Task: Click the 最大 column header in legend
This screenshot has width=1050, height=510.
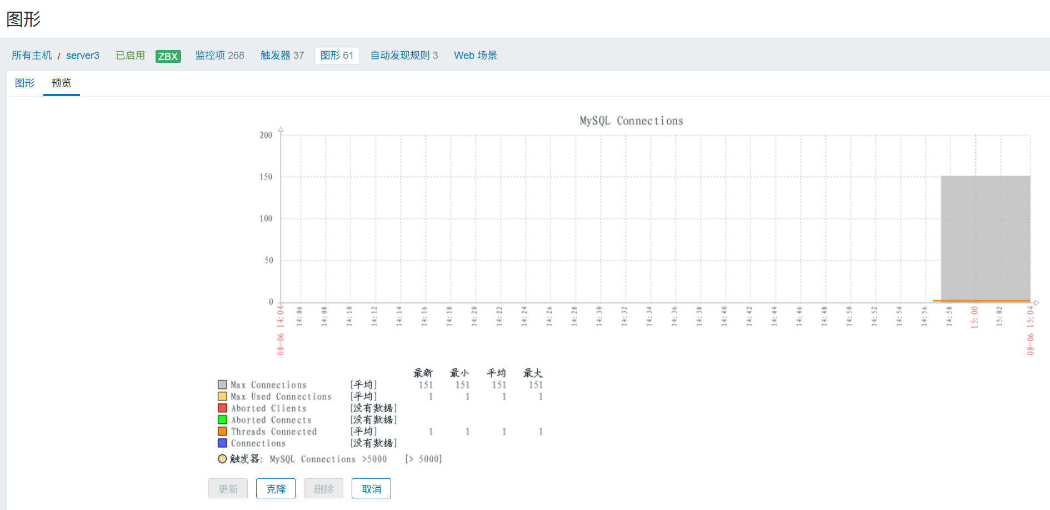Action: [533, 373]
